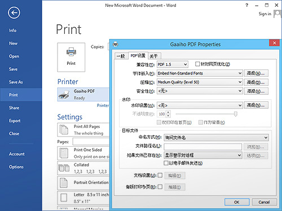Click printer icon in Gaaiho PDF Properties title bar

(115, 45)
